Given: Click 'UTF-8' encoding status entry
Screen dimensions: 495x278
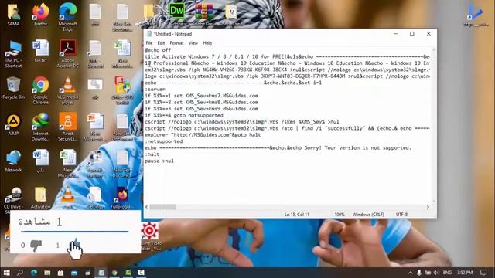Looking at the screenshot, I should click(x=401, y=215).
